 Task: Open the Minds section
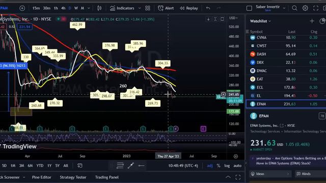tap(311, 174)
